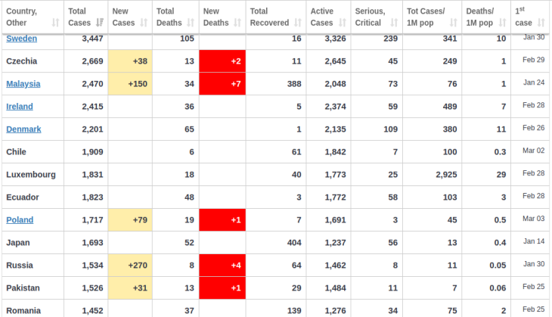Click Denmark's 109 serious critical value
The image size is (552, 317).
pos(390,129)
